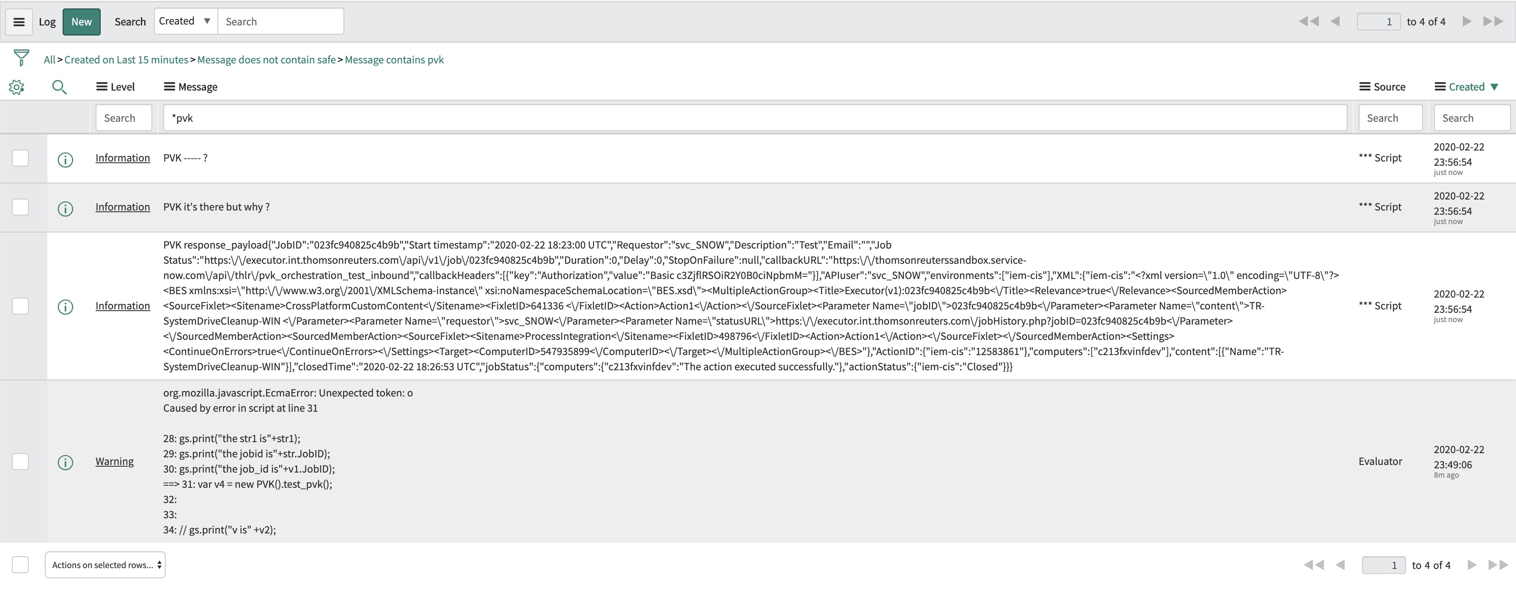
Task: Open the Created search field dropdown
Action: (185, 21)
